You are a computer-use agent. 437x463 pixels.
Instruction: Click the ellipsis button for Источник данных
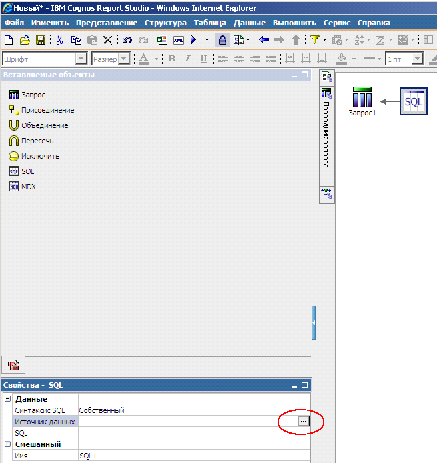(303, 421)
